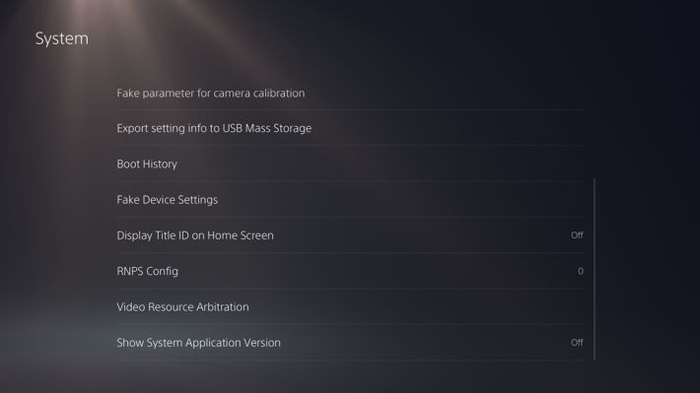
Task: Open the Boot History entry
Action: tap(350, 164)
